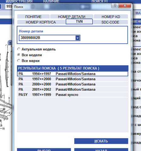Select the Актуальная модель radio button
This screenshot has width=141, height=151.
tap(19, 49)
